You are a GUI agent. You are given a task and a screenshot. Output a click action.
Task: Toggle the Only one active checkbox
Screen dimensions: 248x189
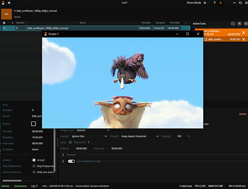tap(34, 172)
